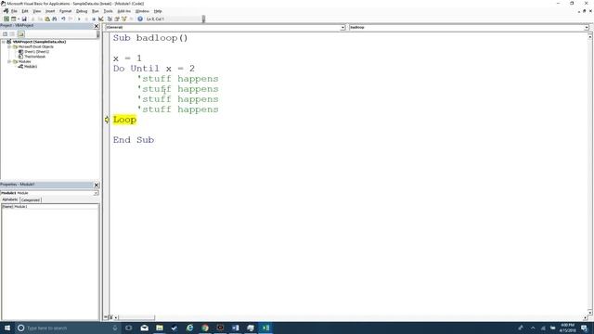Click the 'Do Until x = 2' line
Viewport: 594px width, 334px height.
(x=154, y=69)
